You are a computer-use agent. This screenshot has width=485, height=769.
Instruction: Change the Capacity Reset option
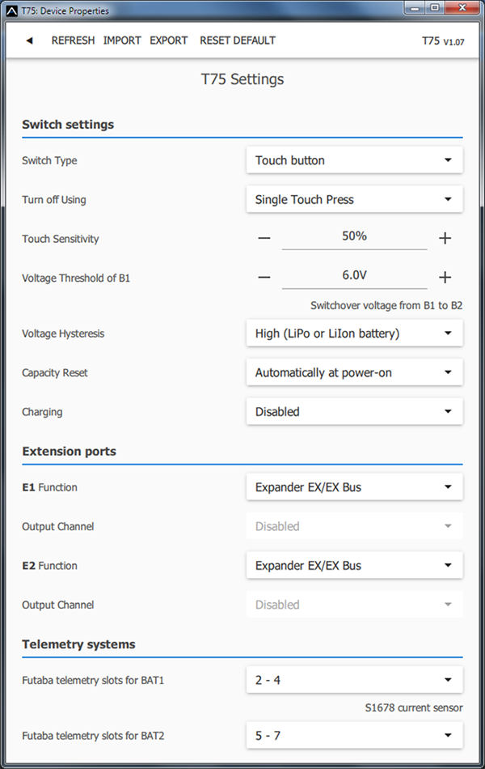(354, 372)
